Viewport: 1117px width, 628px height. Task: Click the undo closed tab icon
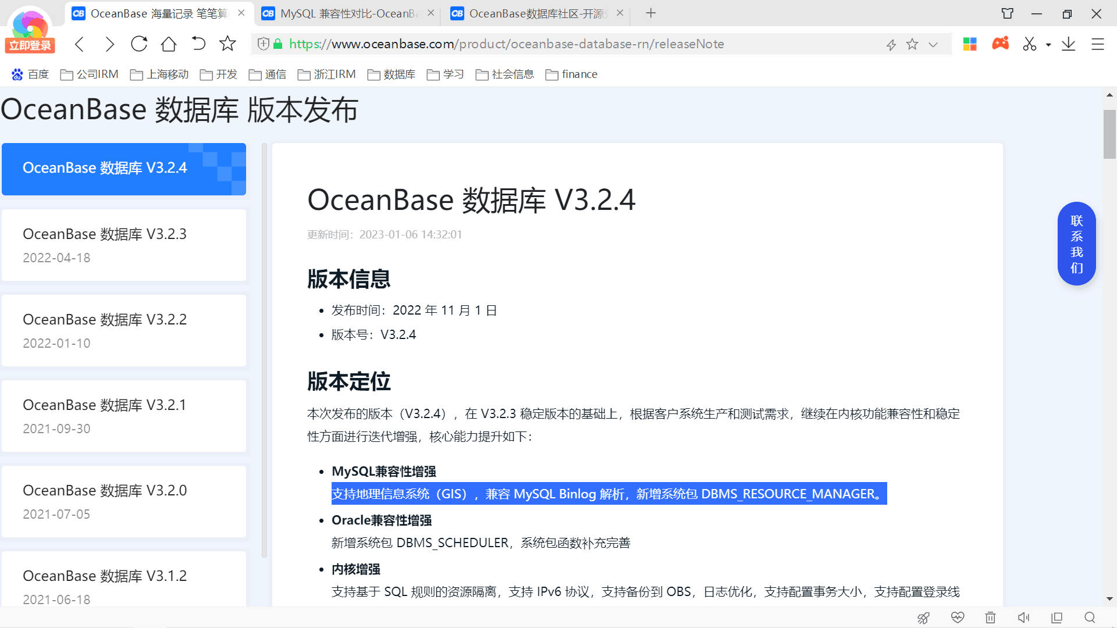tap(198, 44)
